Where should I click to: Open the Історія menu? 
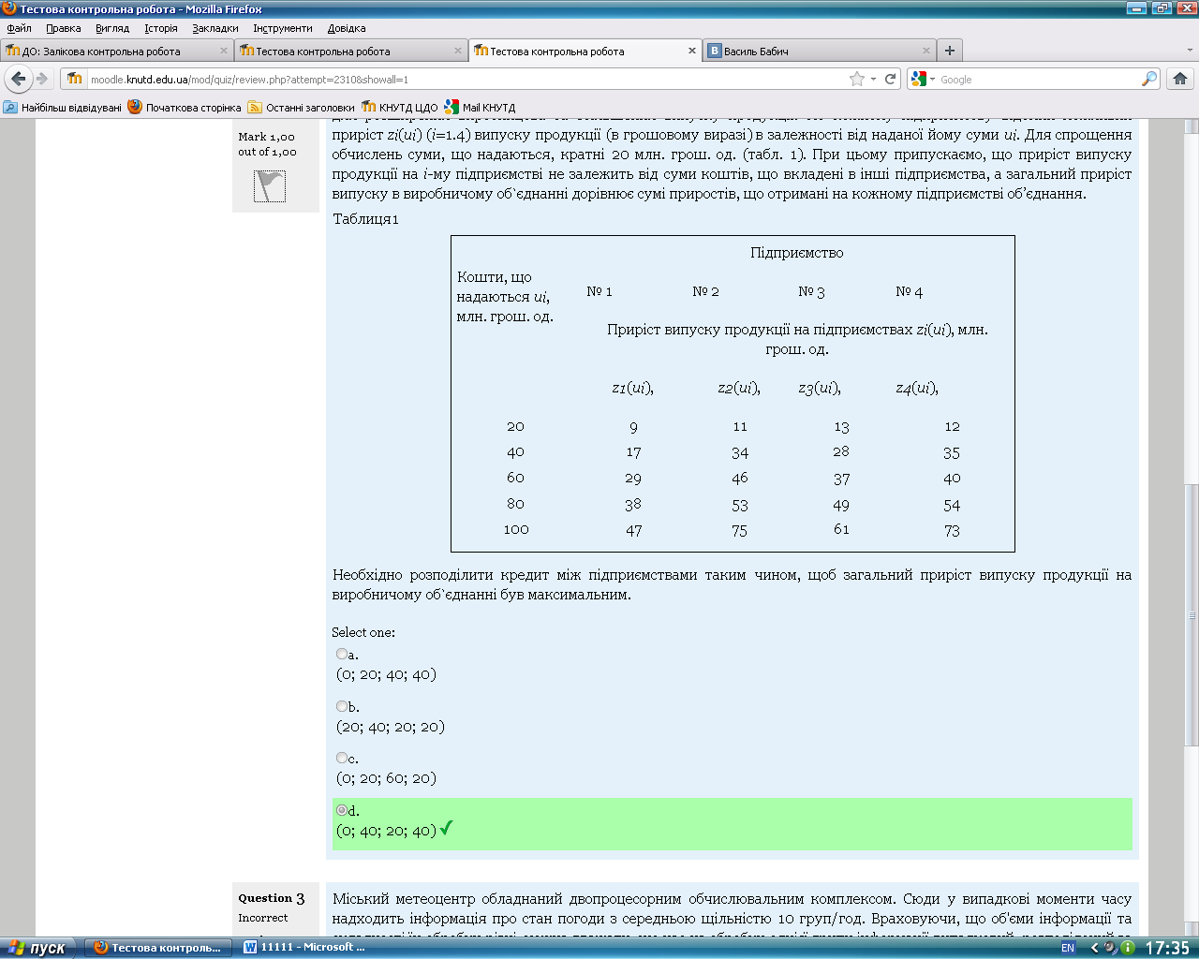pyautogui.click(x=161, y=28)
